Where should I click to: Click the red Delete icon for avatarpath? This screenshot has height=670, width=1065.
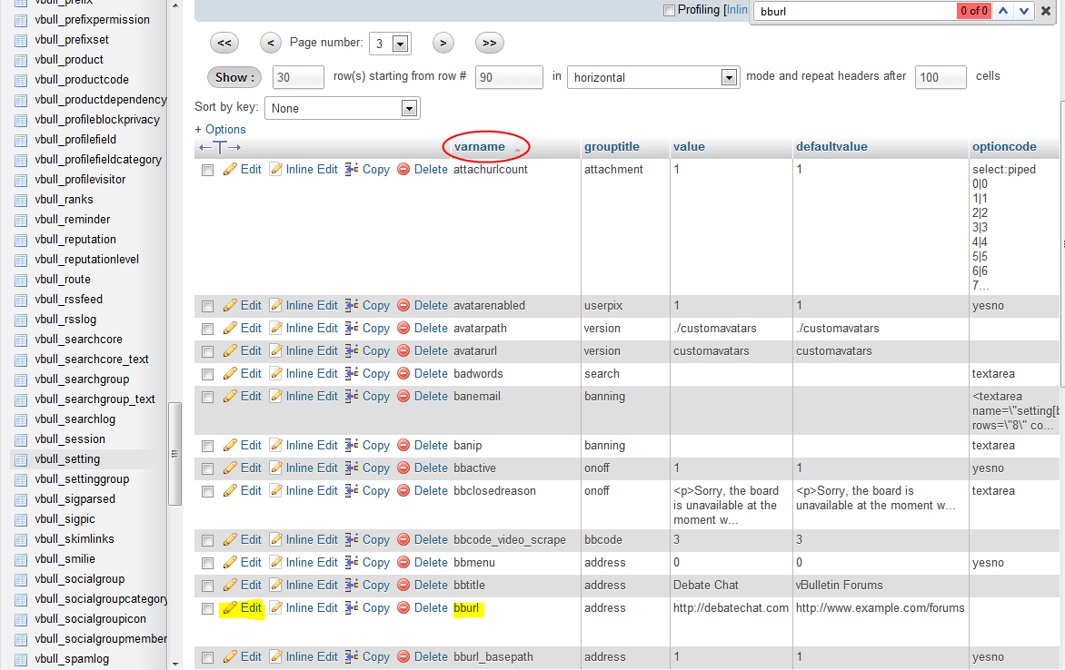(x=403, y=328)
